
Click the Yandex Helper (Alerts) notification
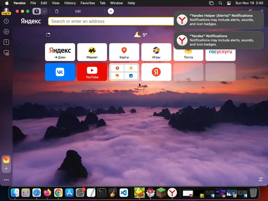click(x=219, y=20)
